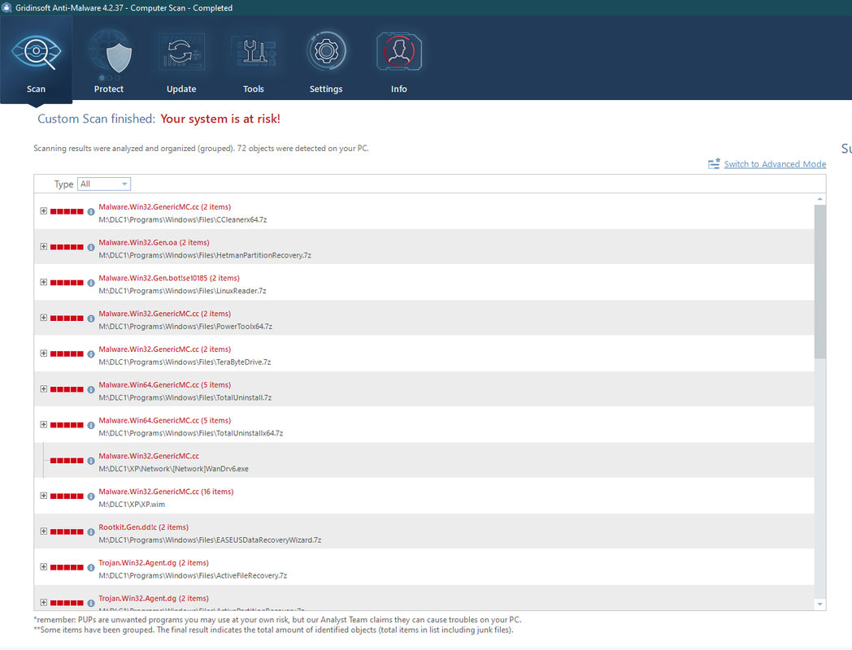
Task: Select Malware.Win32.GenericMC.cc (16 items) entry
Action: point(166,492)
